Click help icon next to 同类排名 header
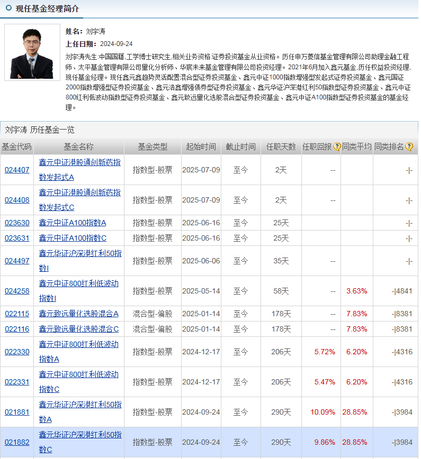The height and width of the screenshot is (459, 421). point(409,146)
